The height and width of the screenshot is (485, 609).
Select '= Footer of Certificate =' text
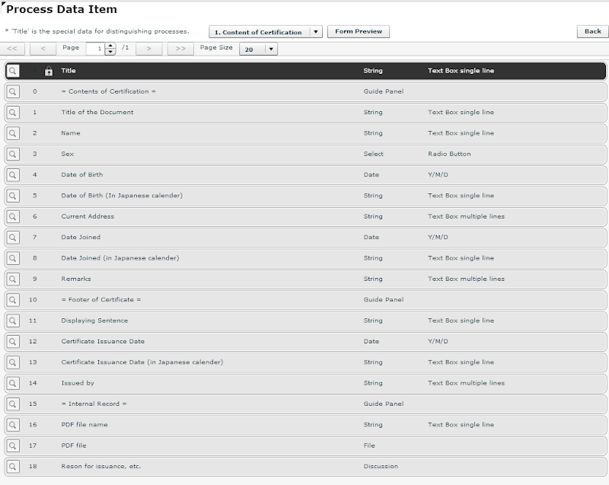click(x=101, y=300)
